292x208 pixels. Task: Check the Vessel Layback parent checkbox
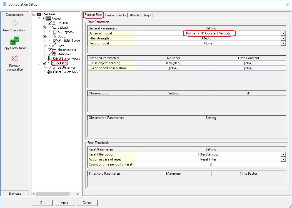point(50,27)
